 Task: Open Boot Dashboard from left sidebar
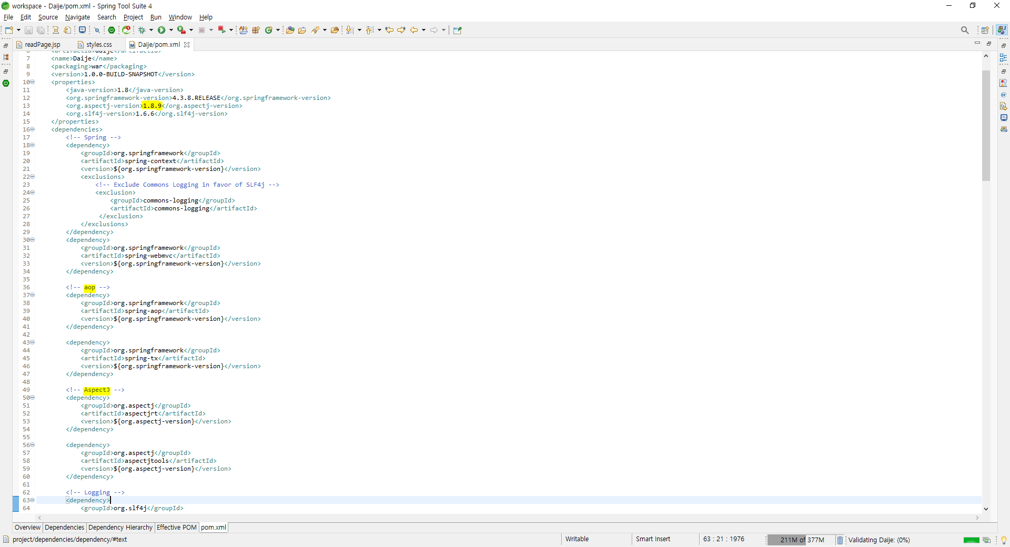(6, 83)
